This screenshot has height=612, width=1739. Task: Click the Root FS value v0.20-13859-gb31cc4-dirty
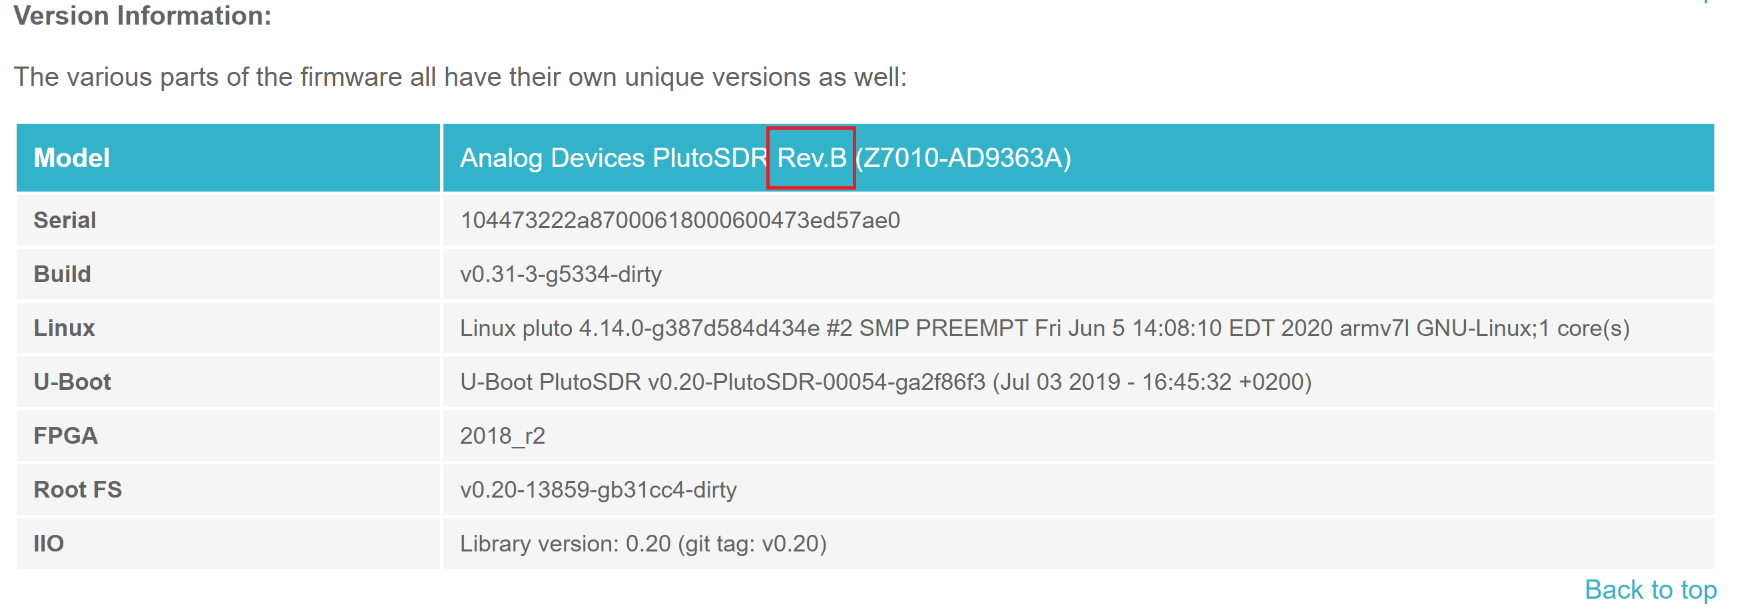(x=598, y=490)
